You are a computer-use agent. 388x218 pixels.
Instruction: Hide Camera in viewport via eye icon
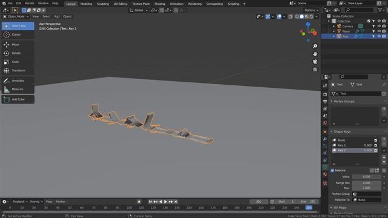[x=379, y=26]
